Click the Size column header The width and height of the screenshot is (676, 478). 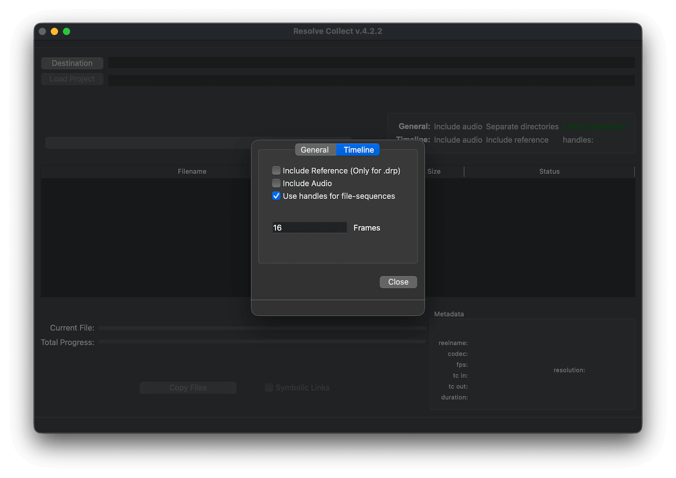click(434, 172)
